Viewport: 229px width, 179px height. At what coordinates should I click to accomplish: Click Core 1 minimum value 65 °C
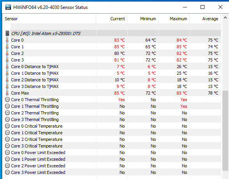pyautogui.click(x=151, y=47)
